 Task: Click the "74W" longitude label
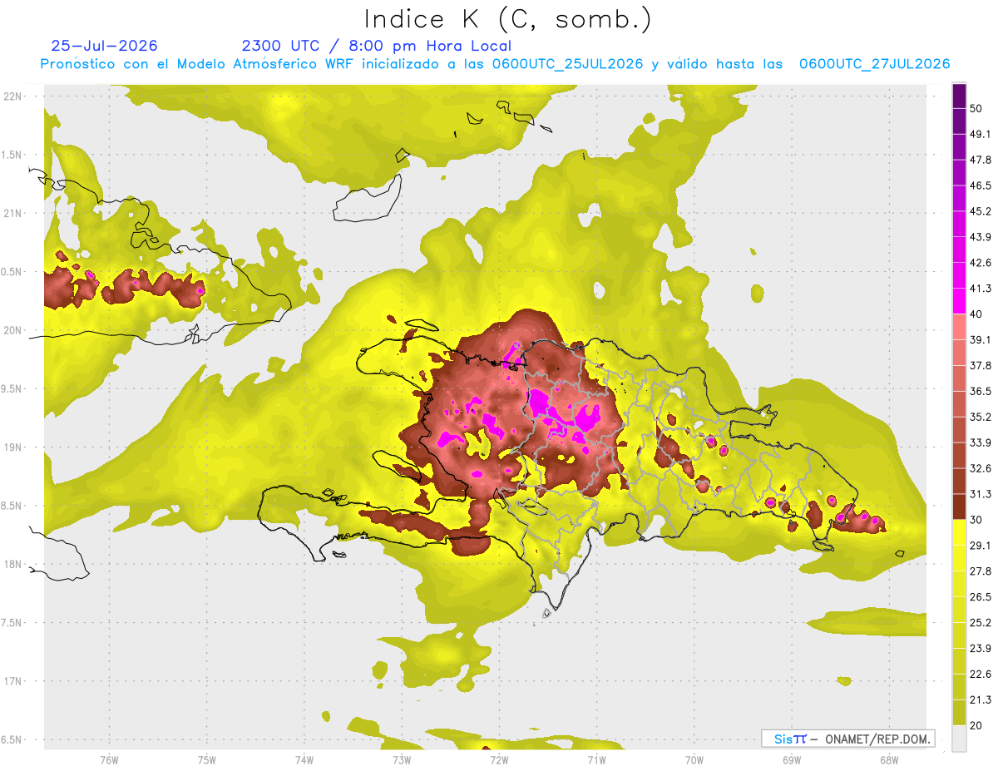click(304, 759)
